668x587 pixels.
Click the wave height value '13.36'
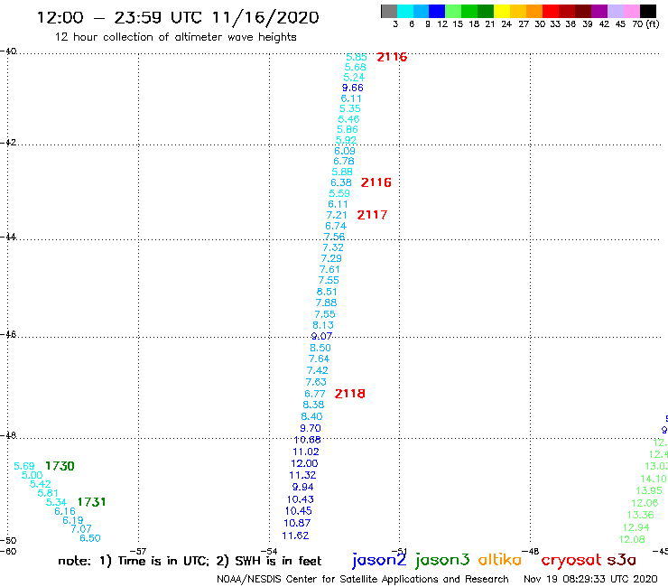tap(640, 515)
